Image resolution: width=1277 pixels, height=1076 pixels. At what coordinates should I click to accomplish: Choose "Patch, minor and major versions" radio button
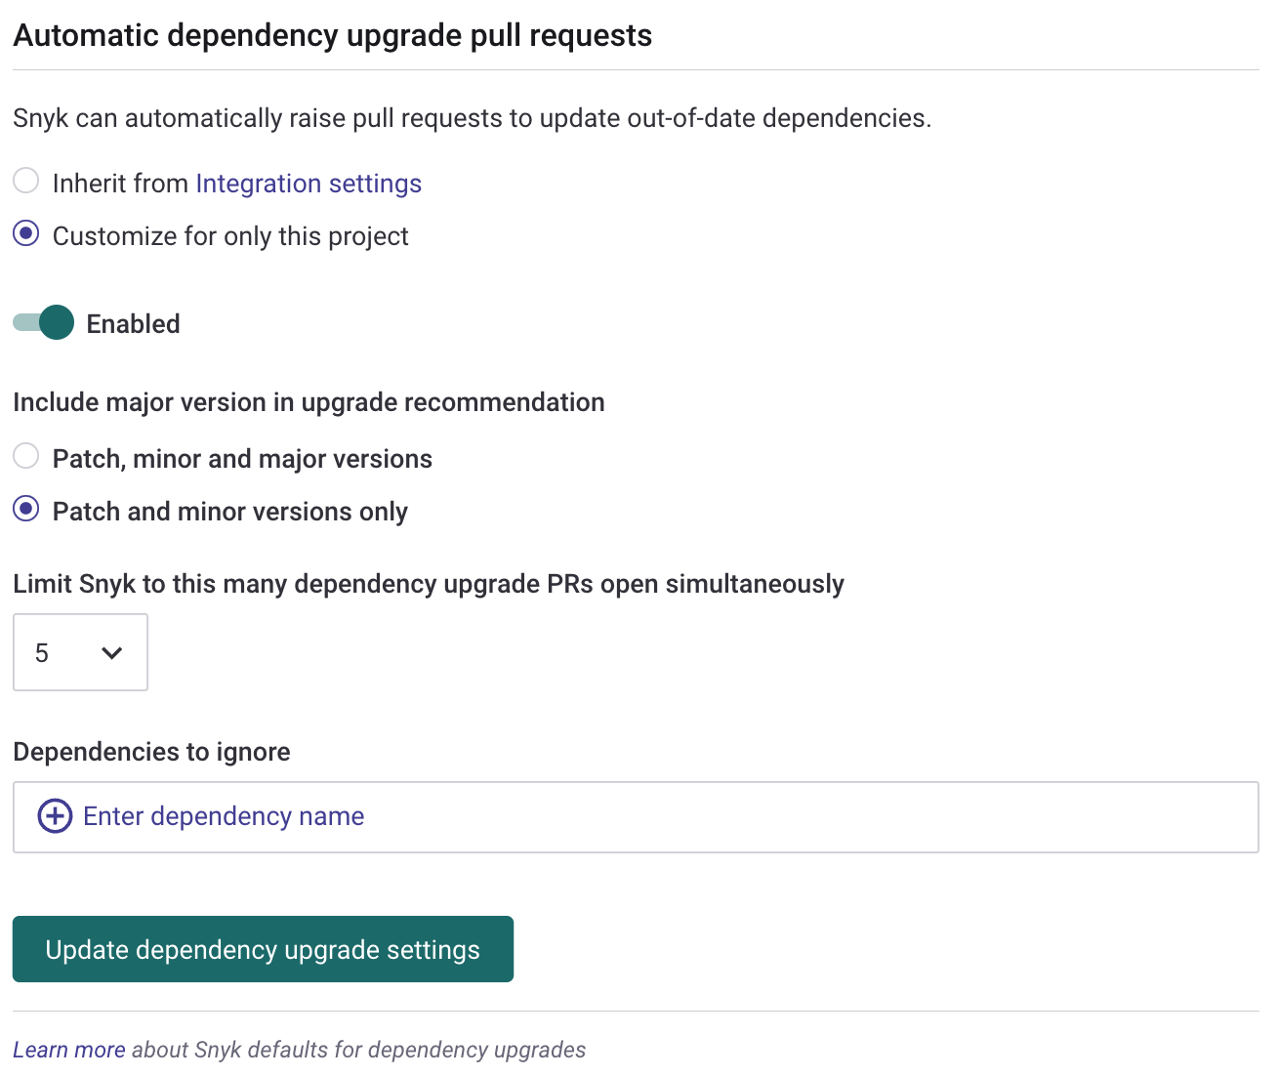click(x=26, y=456)
